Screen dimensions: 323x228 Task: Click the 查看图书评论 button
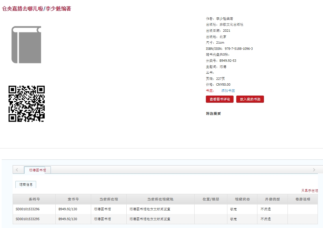(220, 99)
